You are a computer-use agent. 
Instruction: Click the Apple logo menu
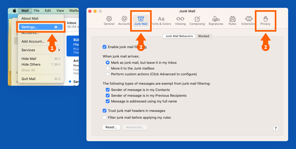pos(14,10)
